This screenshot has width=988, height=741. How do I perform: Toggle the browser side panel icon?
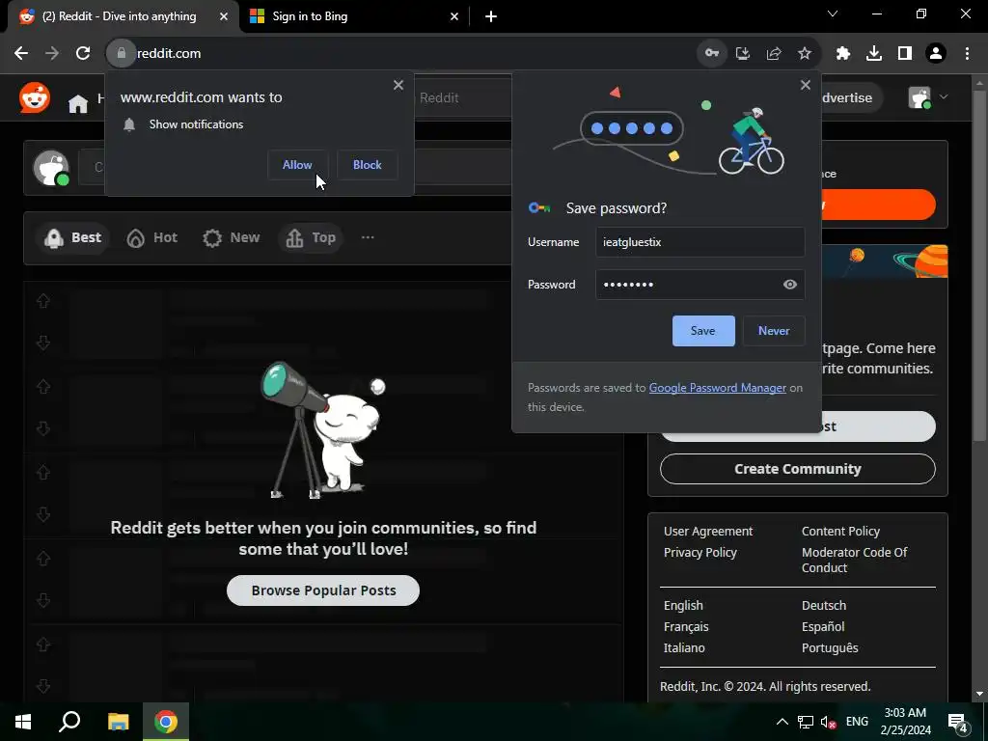905,54
